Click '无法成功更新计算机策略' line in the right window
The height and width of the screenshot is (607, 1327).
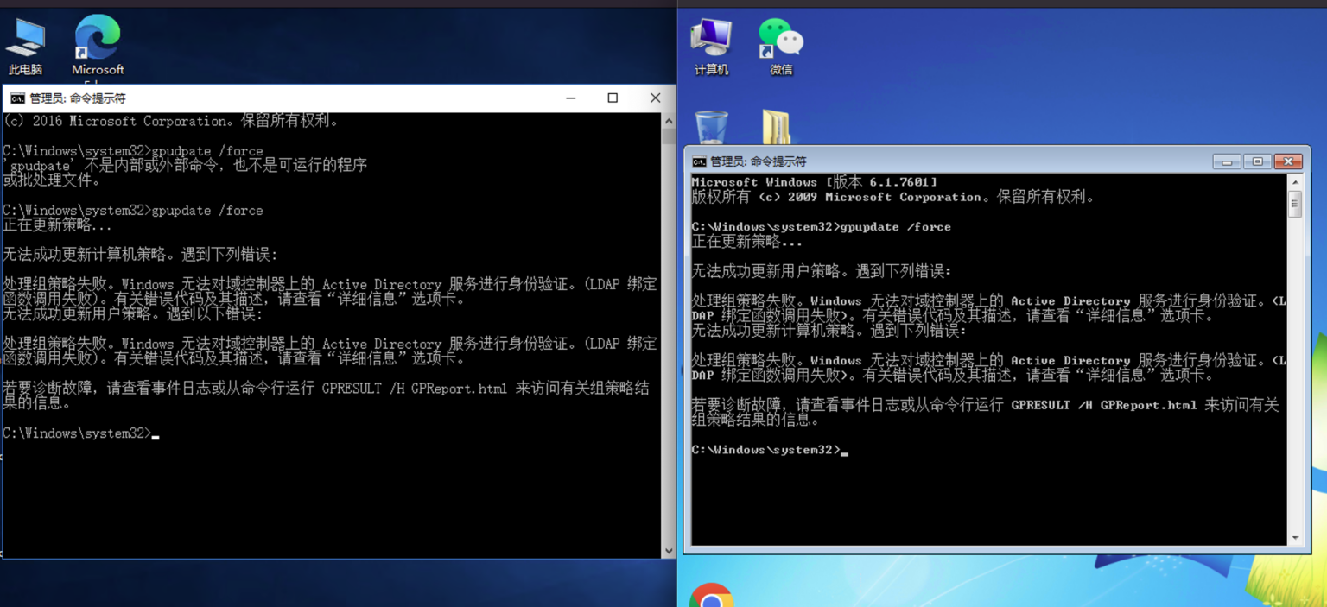coord(829,331)
